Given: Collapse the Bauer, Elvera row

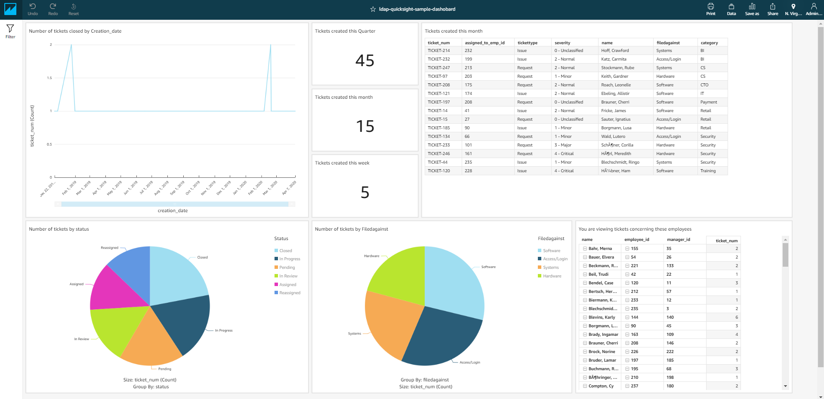Looking at the screenshot, I should pyautogui.click(x=585, y=257).
